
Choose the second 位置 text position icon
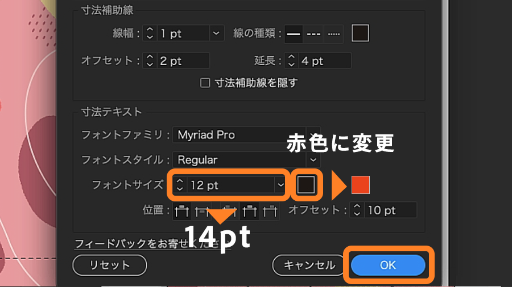coord(201,211)
